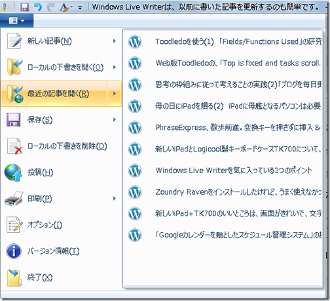Click WordPress icon beside Web版Toodledo post
Viewport: 330px width, 301px height.
(x=135, y=63)
